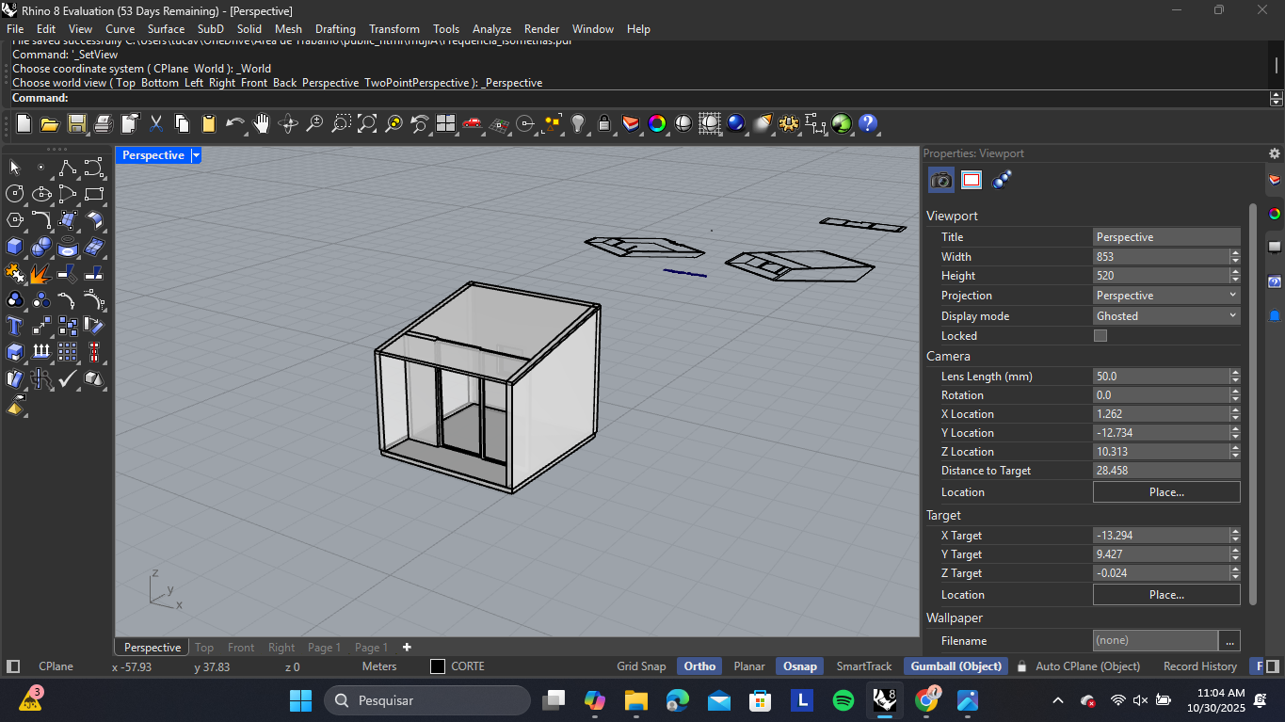The width and height of the screenshot is (1285, 722).
Task: Click the CORTE layer color swatch
Action: [x=438, y=666]
